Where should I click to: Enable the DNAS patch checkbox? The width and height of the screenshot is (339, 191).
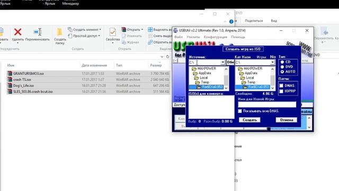point(281,85)
